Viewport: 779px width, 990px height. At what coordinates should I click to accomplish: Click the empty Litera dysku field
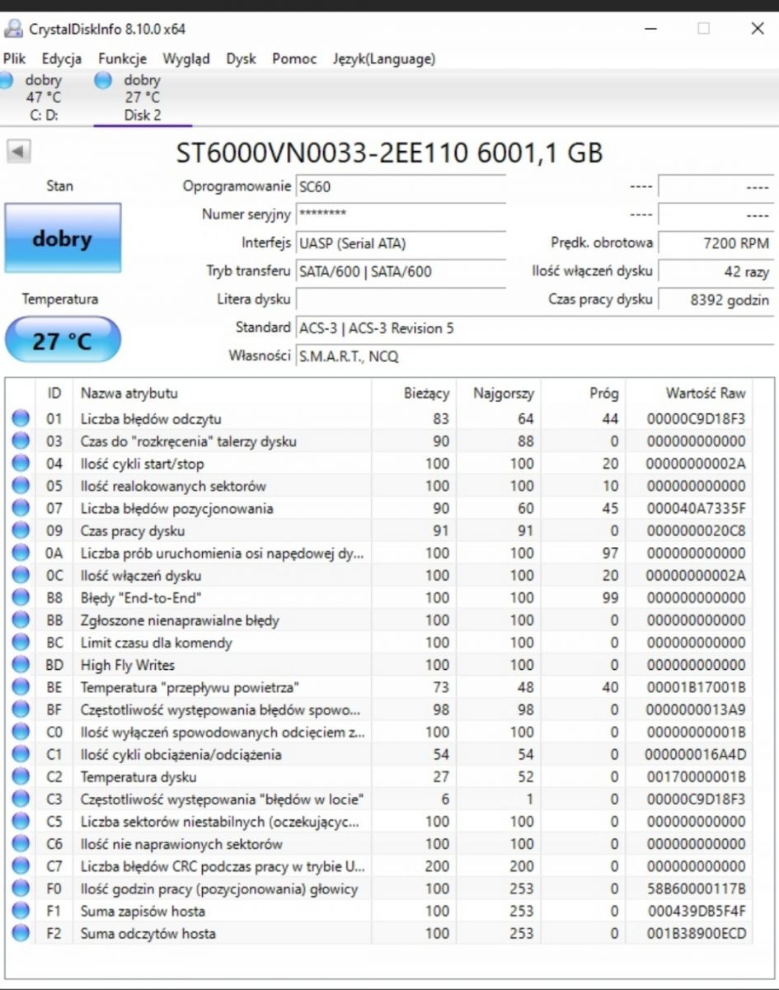[x=400, y=299]
